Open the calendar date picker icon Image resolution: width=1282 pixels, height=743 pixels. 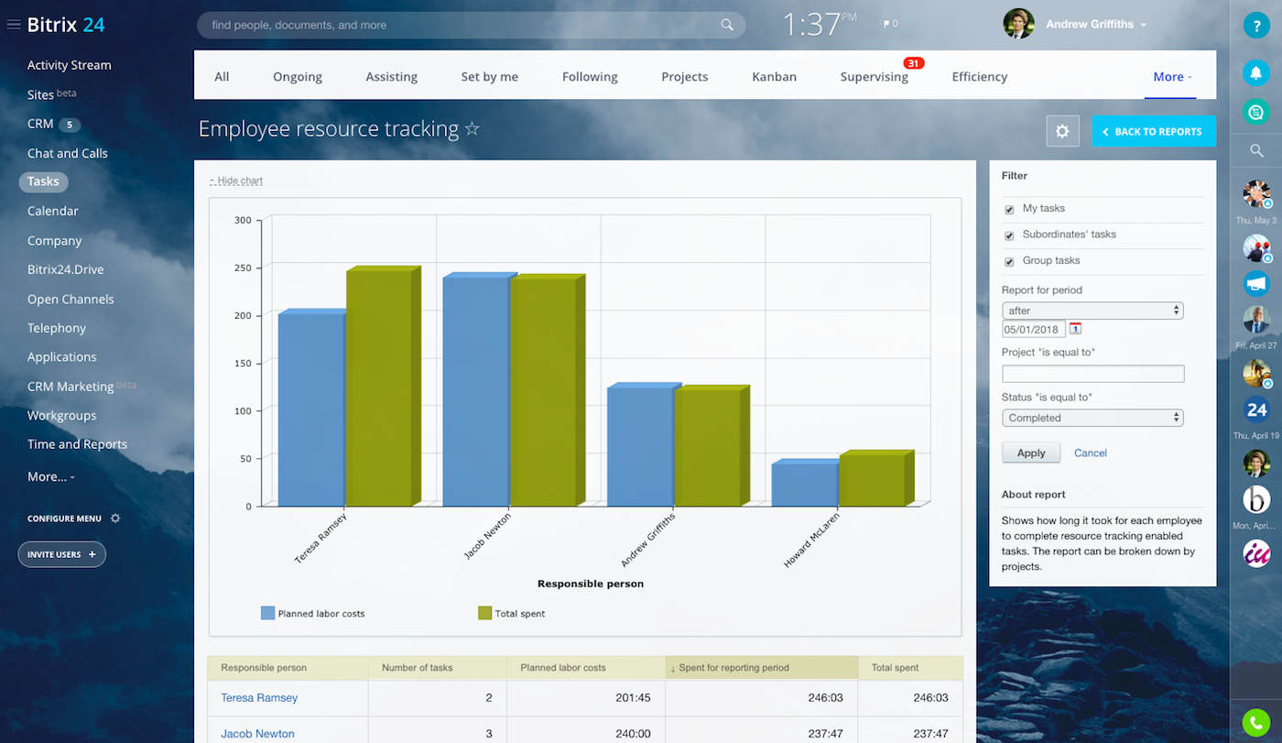[1076, 329]
